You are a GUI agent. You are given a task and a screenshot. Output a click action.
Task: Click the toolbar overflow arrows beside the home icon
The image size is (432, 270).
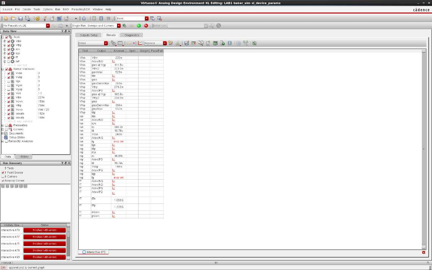click(x=76, y=19)
